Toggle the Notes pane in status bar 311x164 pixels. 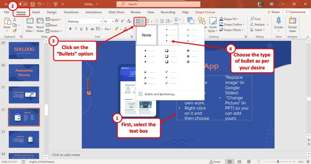pyautogui.click(x=215, y=162)
